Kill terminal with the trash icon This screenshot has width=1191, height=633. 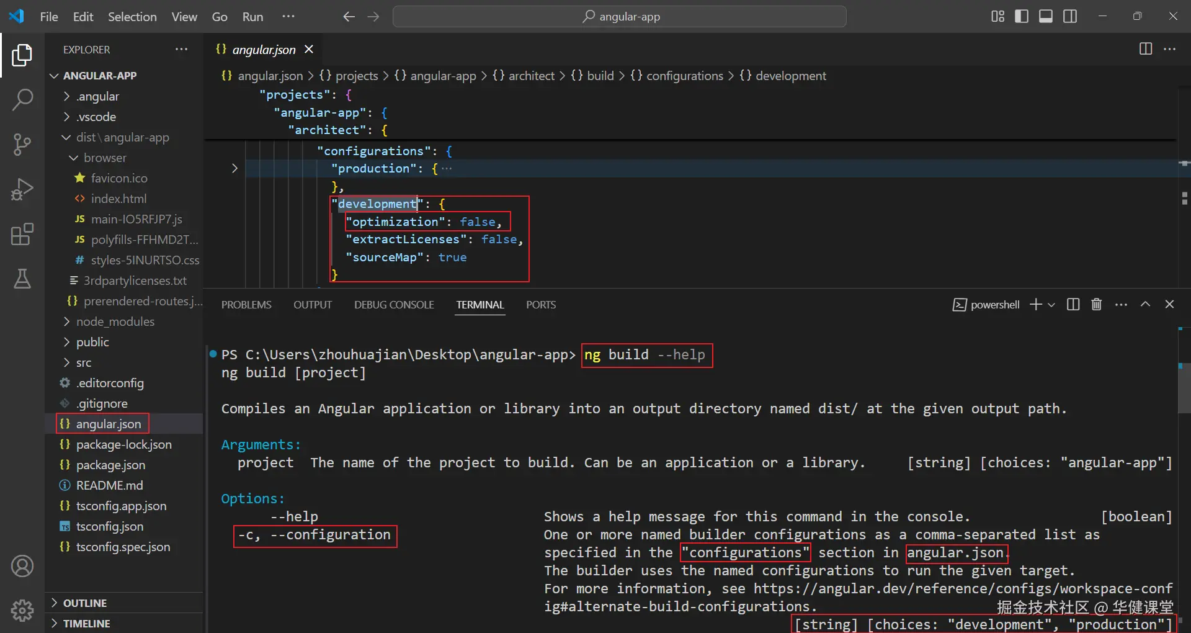point(1097,304)
